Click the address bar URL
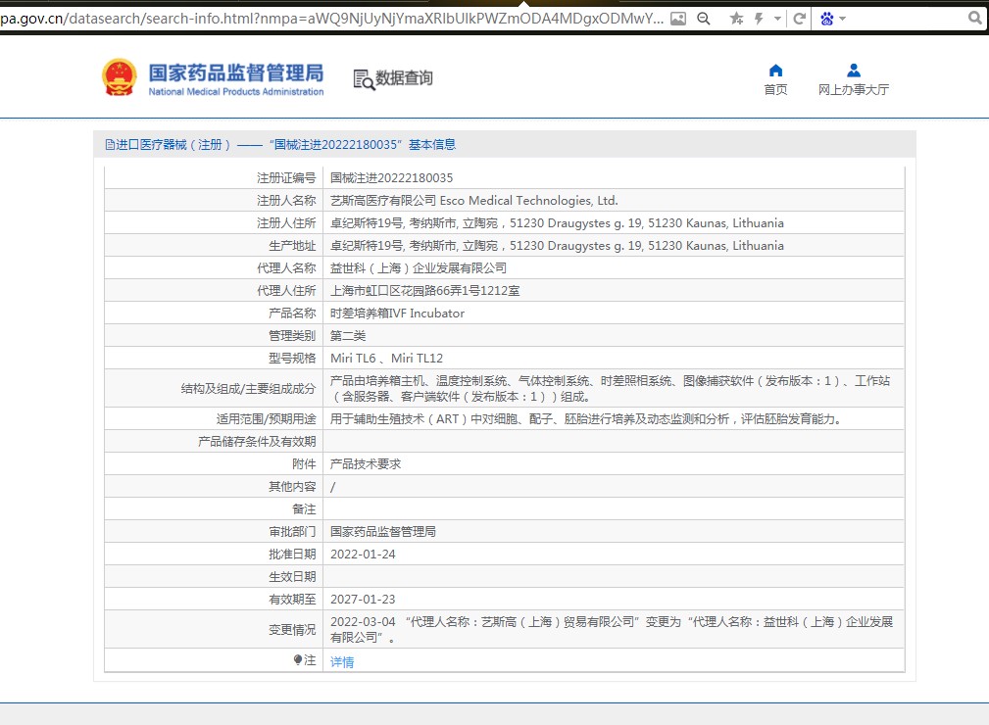The image size is (989, 725). tap(331, 19)
